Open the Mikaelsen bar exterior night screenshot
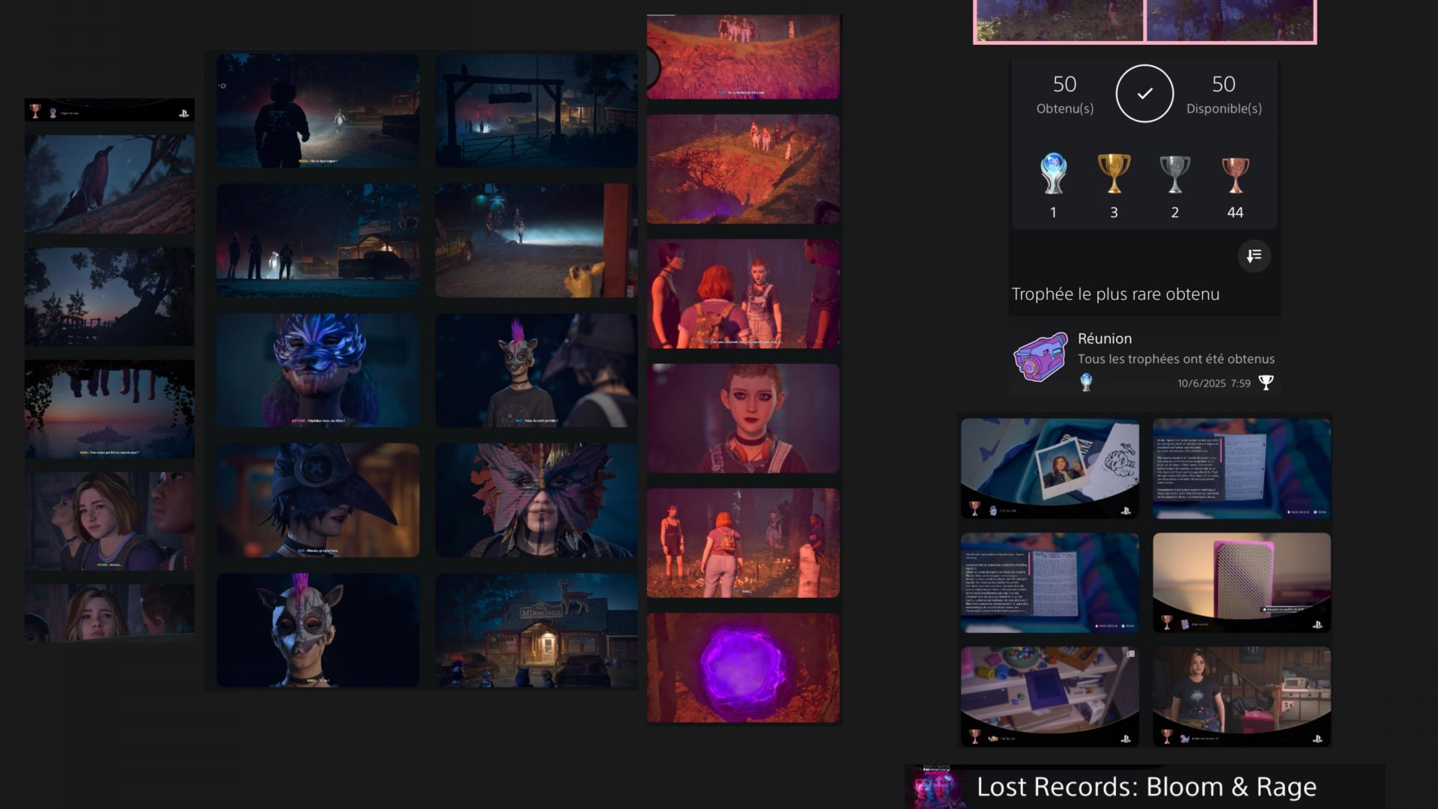The image size is (1438, 809). click(x=536, y=631)
